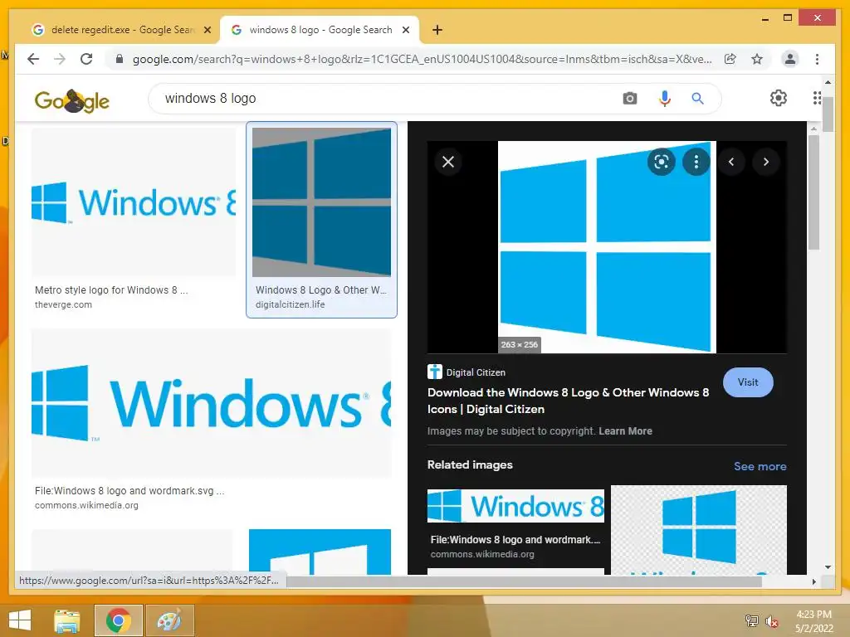This screenshot has height=637, width=850.
Task: Open File Explorer from taskbar
Action: [x=67, y=620]
